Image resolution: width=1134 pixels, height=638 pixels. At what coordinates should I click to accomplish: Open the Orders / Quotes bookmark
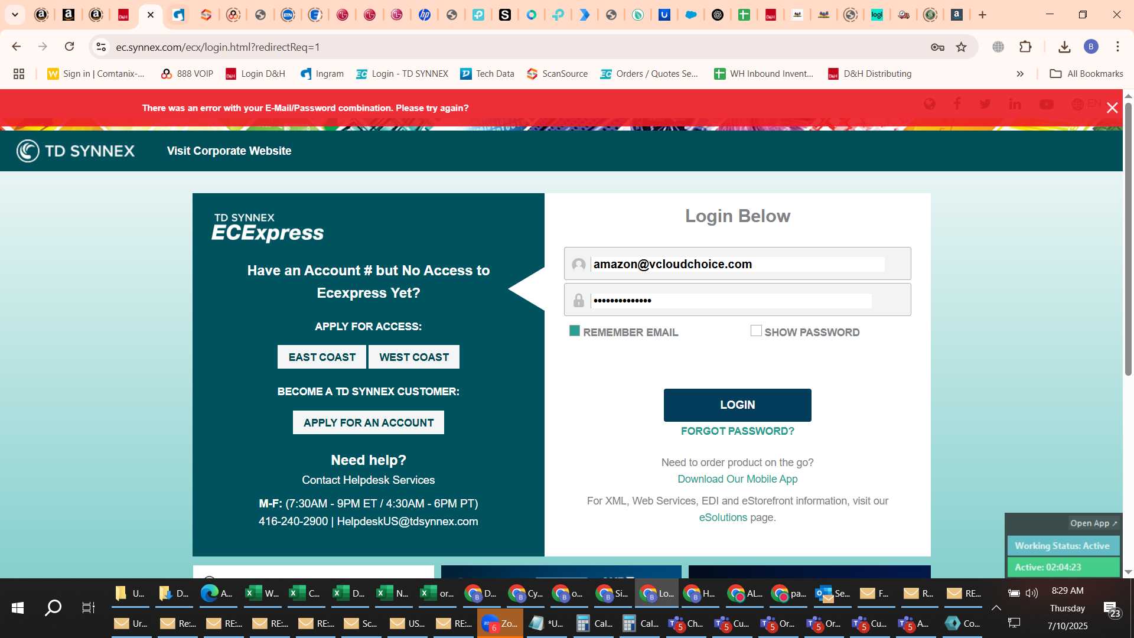tap(649, 74)
